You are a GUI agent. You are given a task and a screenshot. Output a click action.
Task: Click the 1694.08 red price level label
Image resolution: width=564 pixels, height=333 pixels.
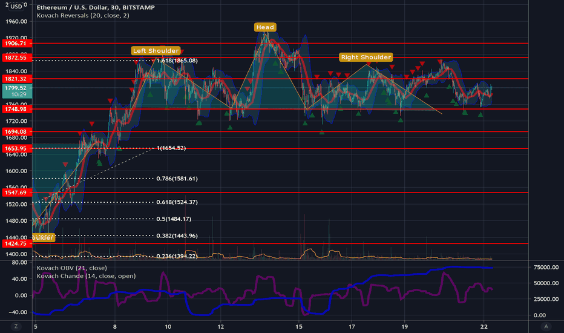coord(17,132)
